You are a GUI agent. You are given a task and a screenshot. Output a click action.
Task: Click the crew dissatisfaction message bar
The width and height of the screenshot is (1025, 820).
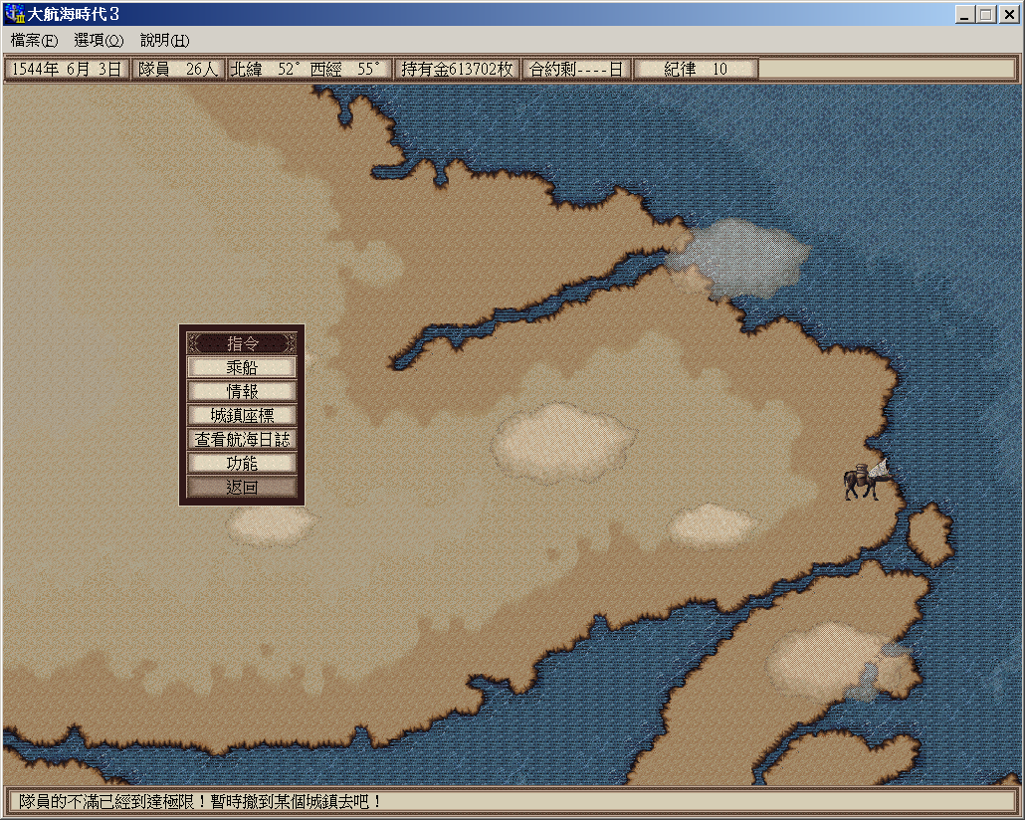coord(512,801)
